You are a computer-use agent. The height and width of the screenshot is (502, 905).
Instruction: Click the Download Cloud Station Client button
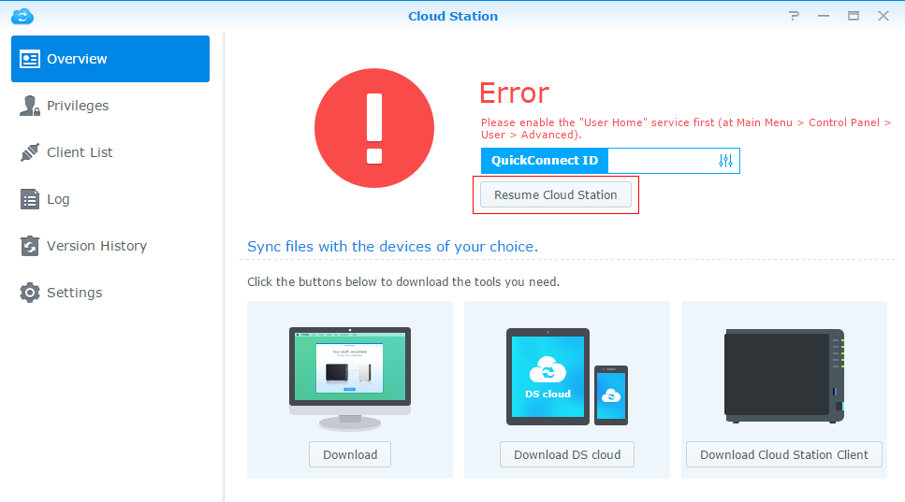pos(783,454)
